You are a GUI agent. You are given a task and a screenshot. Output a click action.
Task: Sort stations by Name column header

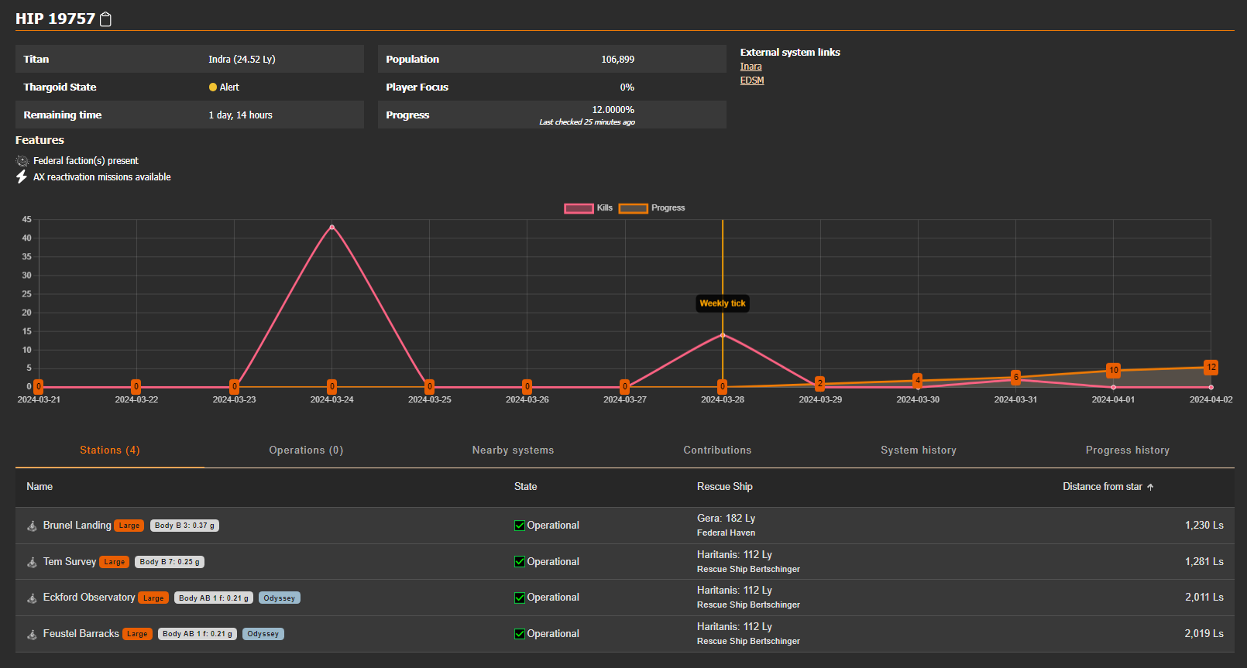pyautogui.click(x=40, y=487)
